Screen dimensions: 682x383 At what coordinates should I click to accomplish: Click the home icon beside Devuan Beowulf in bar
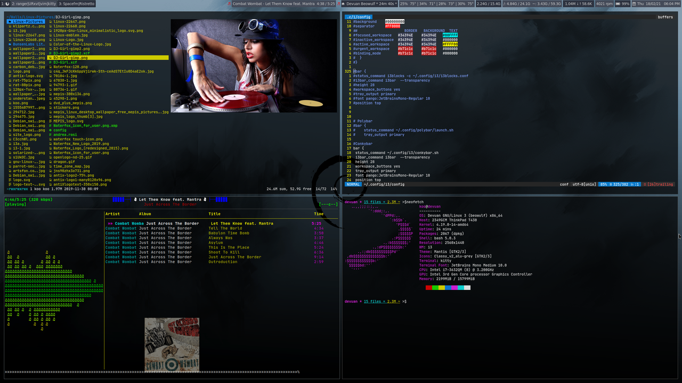(344, 4)
